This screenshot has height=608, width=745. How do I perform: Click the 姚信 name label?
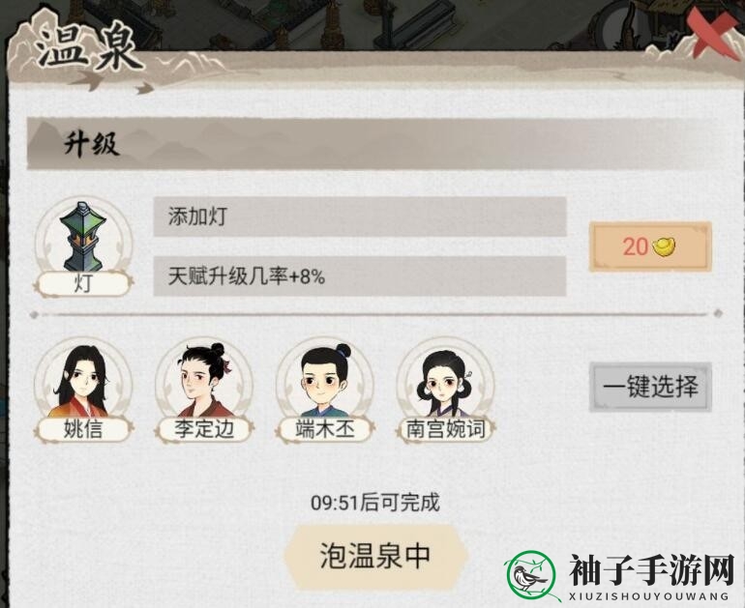tap(83, 429)
